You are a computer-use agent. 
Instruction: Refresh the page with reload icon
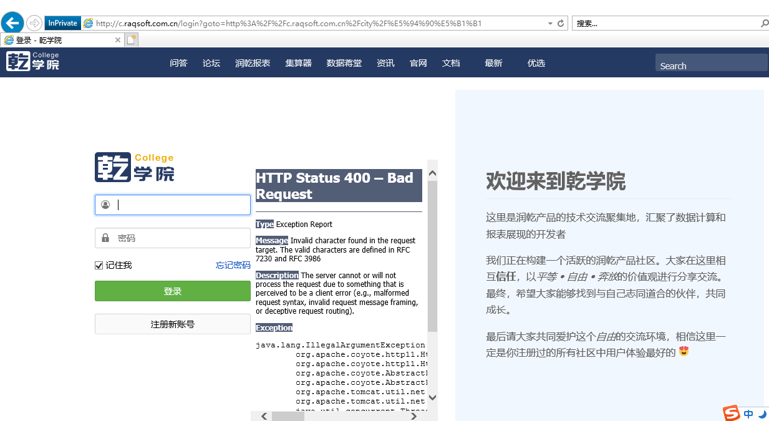[561, 23]
